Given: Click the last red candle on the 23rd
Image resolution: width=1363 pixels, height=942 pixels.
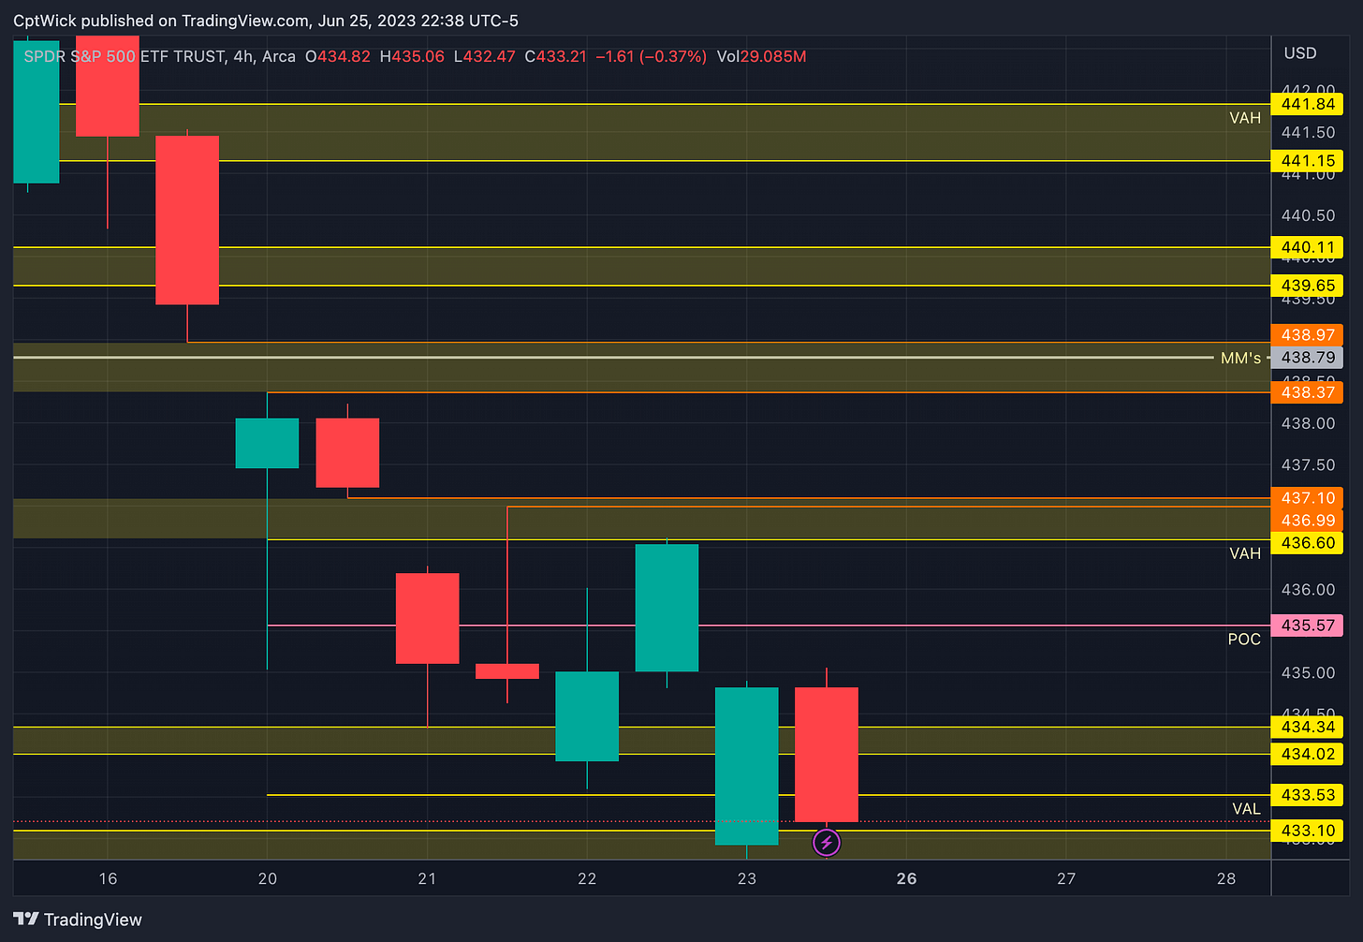Looking at the screenshot, I should point(827,755).
